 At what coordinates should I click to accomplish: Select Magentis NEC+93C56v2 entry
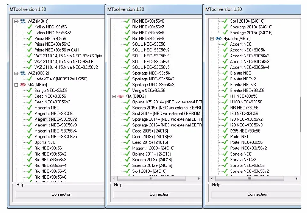(56, 119)
